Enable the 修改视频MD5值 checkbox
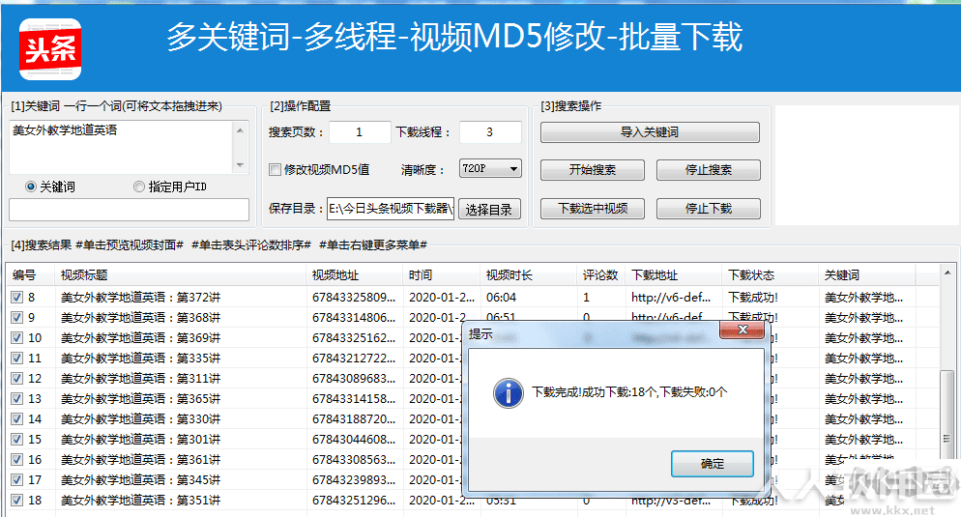The height and width of the screenshot is (517, 961). (x=276, y=170)
